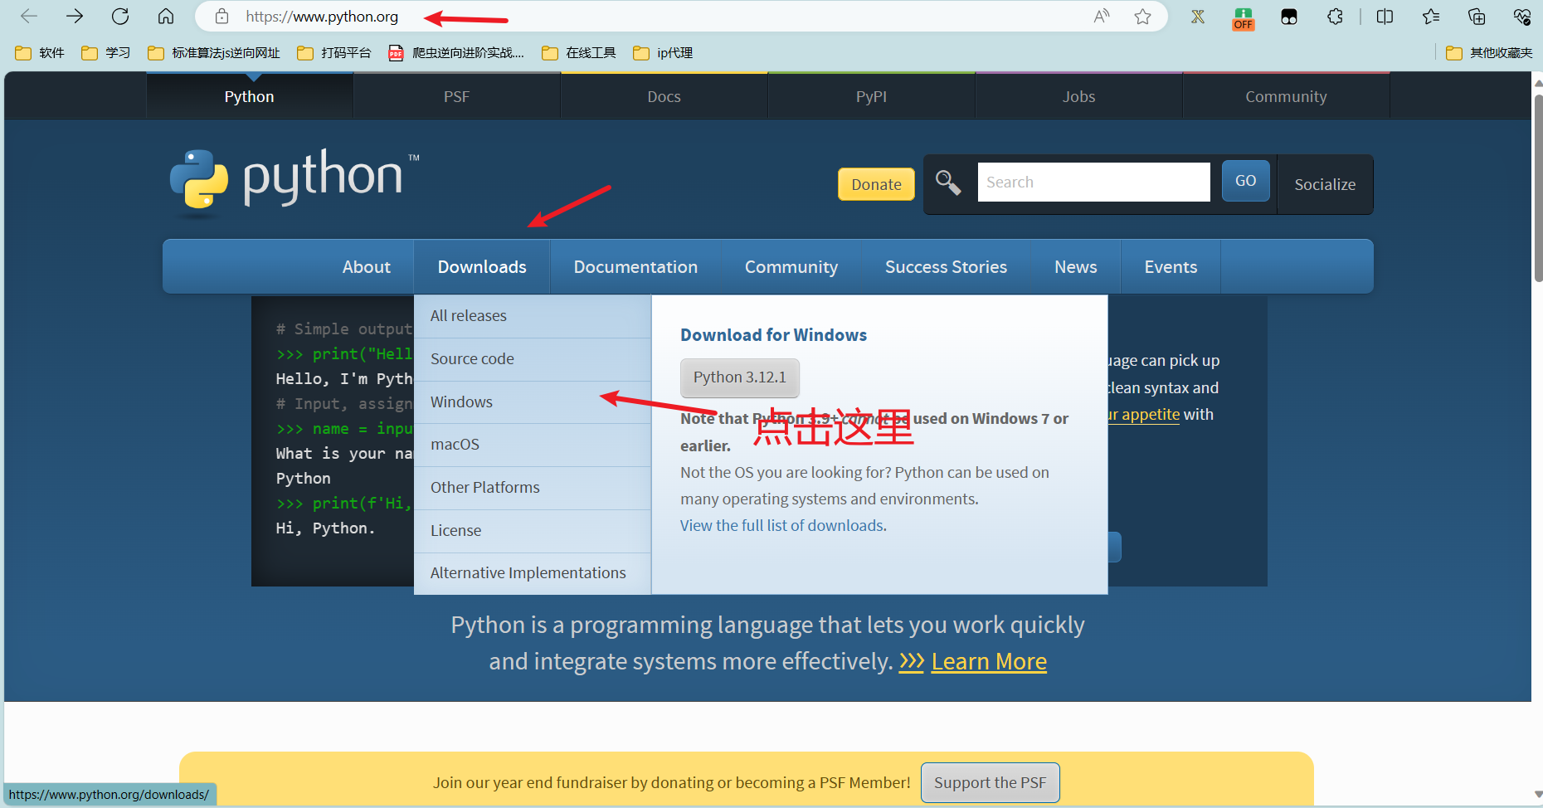
Task: Open the Documentation navigation menu
Action: tap(635, 267)
